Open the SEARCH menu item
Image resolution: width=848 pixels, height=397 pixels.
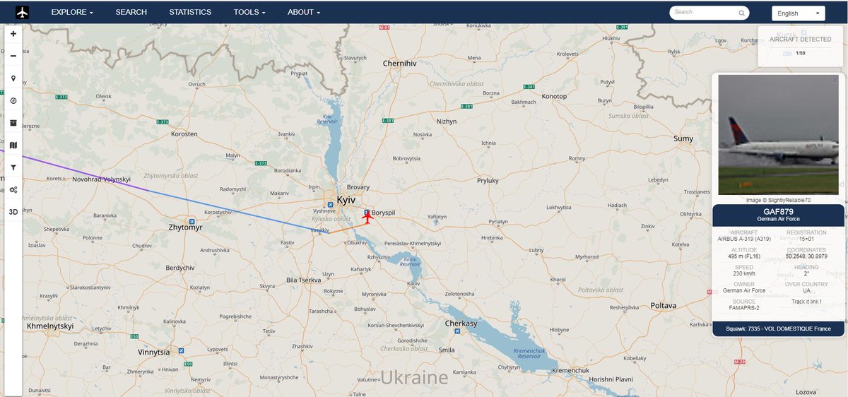(x=131, y=13)
